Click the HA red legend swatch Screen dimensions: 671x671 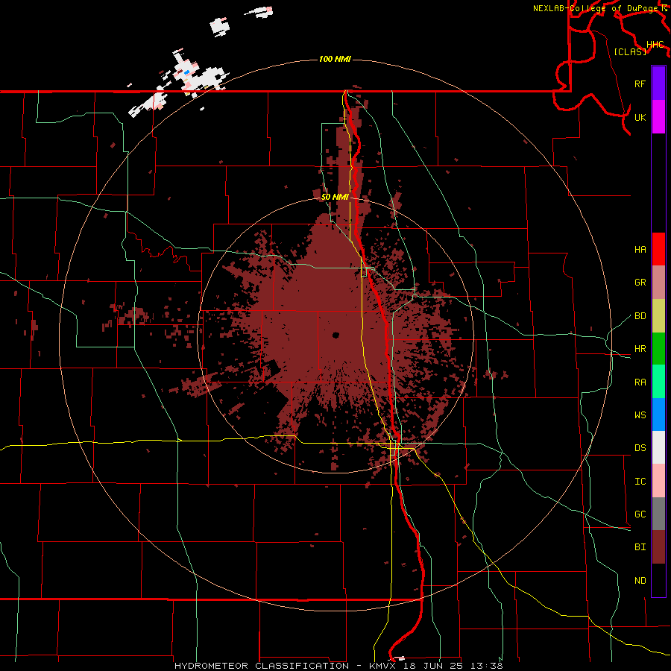coord(658,249)
